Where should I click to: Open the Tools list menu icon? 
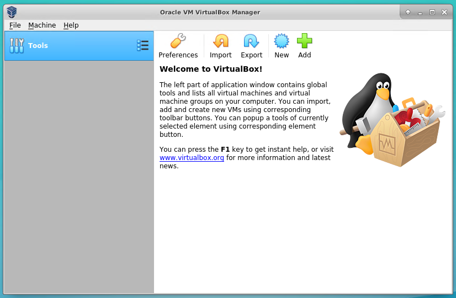142,46
